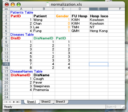Select the 'DisName' header cell
This screenshot has height=112, width=128.
pyautogui.click(x=44, y=75)
